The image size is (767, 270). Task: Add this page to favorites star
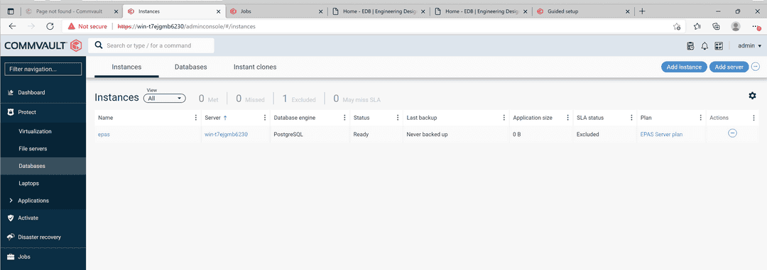677,26
